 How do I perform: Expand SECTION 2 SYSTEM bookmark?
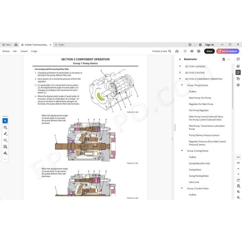(180, 72)
